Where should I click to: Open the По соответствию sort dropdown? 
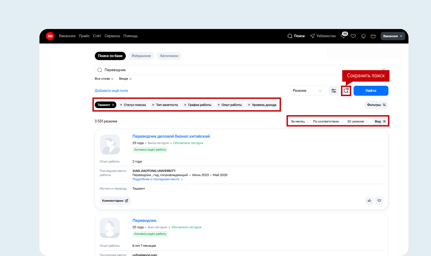click(x=328, y=121)
